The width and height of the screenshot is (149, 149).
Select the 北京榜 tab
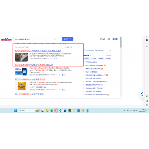pos(94,58)
